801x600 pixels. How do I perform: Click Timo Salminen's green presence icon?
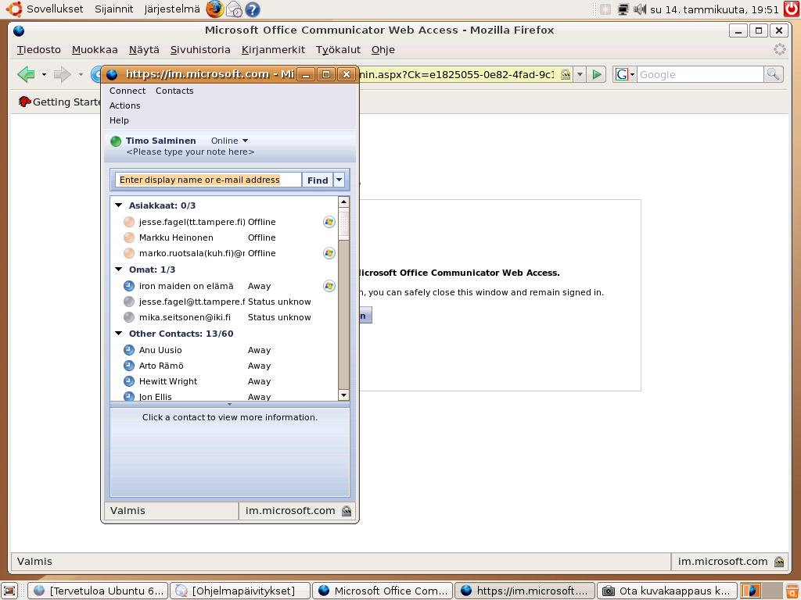(116, 141)
